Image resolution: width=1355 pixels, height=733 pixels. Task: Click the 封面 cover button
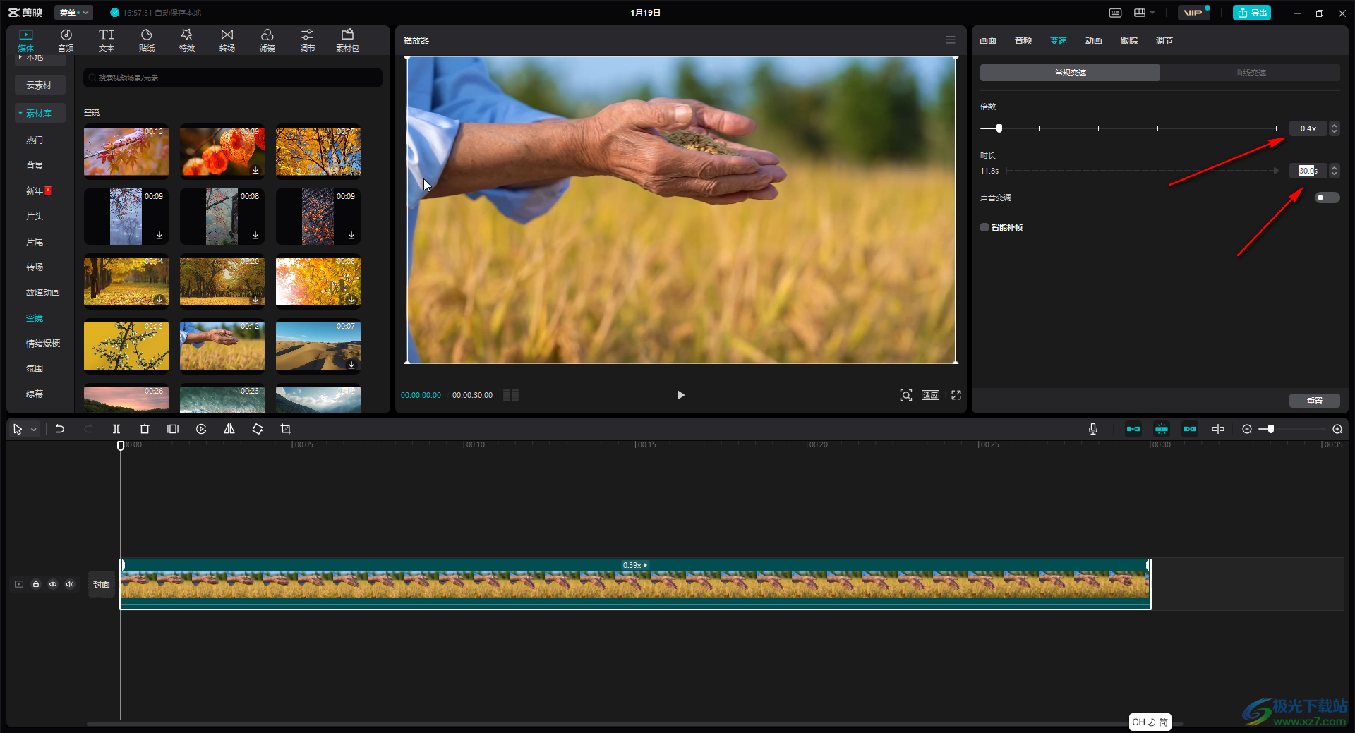101,584
